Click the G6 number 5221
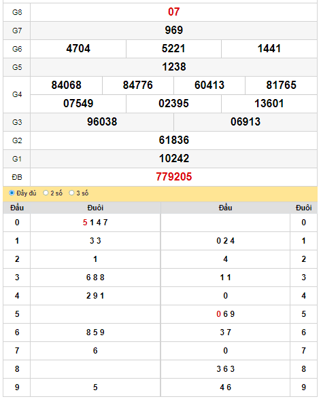The width and height of the screenshot is (321, 399). [x=173, y=49]
